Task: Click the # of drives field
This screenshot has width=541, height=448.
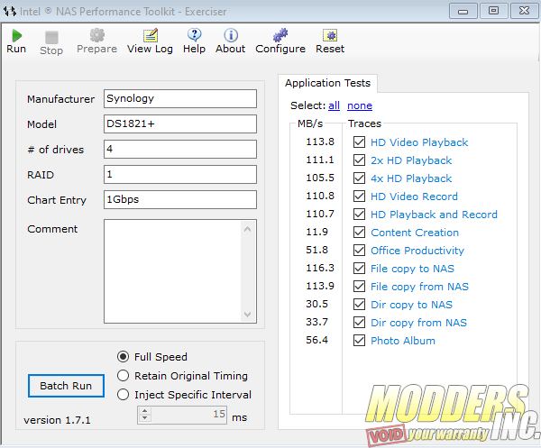Action: coord(180,150)
